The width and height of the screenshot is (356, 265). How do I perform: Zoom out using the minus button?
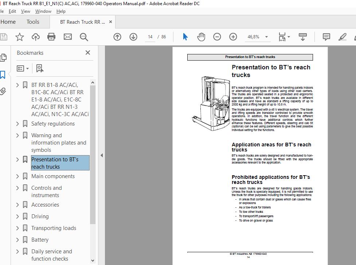click(x=216, y=37)
